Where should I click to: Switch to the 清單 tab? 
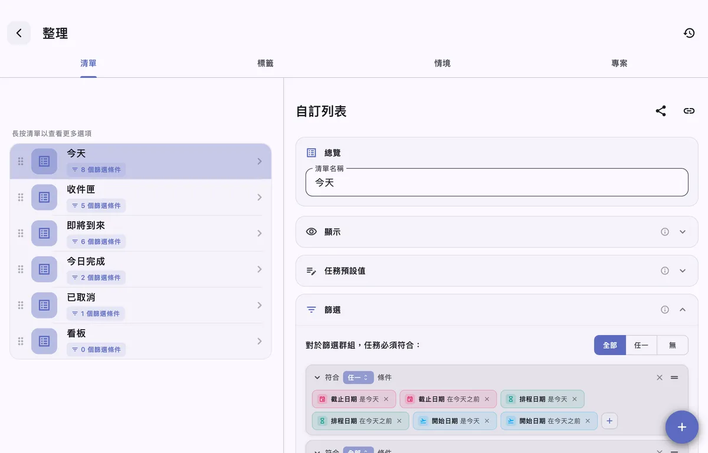point(88,63)
